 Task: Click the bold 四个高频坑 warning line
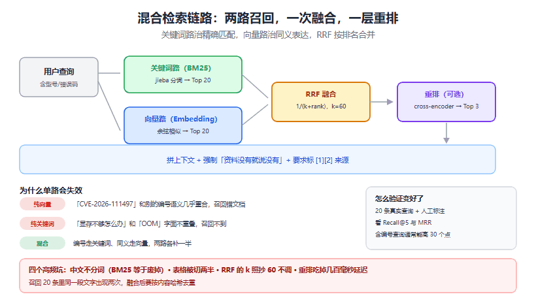click(x=198, y=270)
